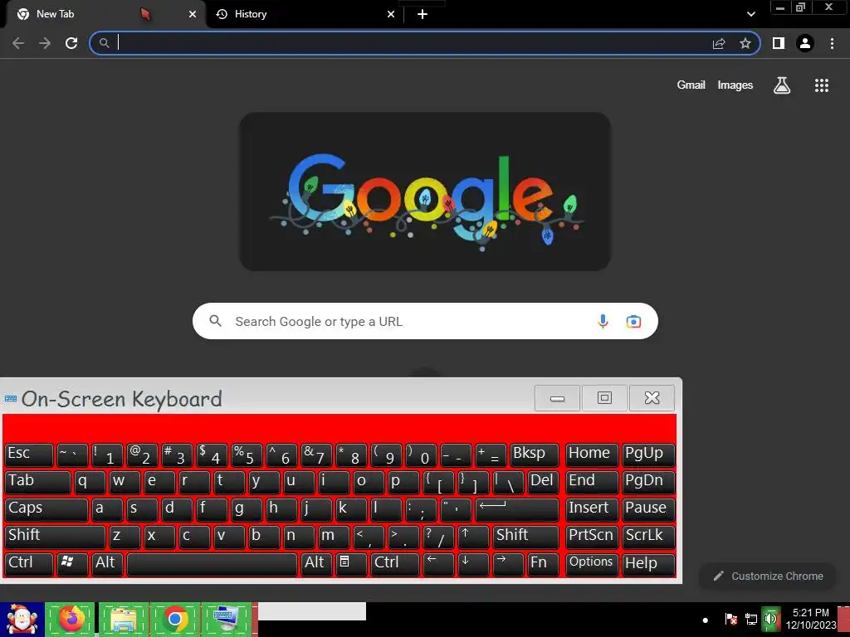Open Action Center flag tray icon
The image size is (850, 637).
[730, 619]
